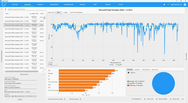Expand the Observed directory side panel chevron
188x103 pixels.
[x=2, y=9]
